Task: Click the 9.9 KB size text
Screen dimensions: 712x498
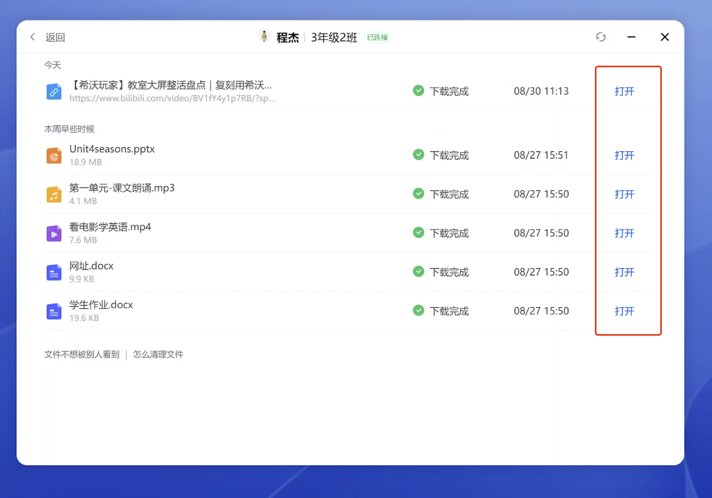Action: pos(82,279)
